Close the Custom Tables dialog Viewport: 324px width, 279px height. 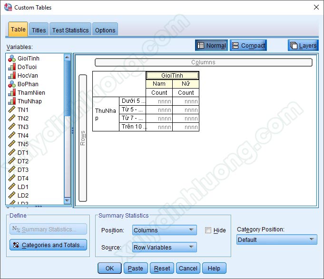(x=316, y=7)
